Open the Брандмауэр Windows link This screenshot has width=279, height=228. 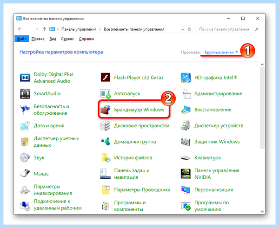pyautogui.click(x=139, y=110)
